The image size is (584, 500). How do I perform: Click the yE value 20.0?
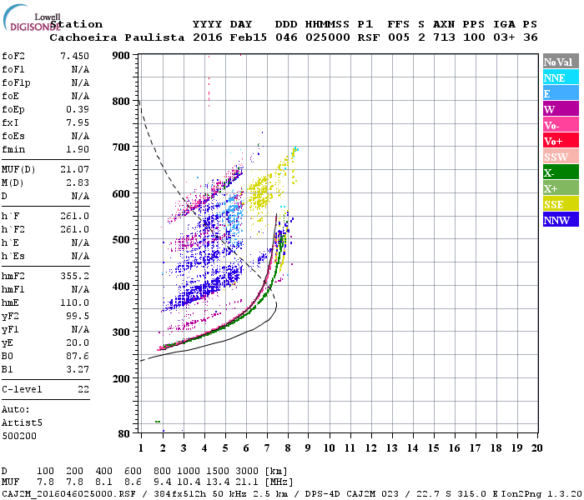pos(78,342)
